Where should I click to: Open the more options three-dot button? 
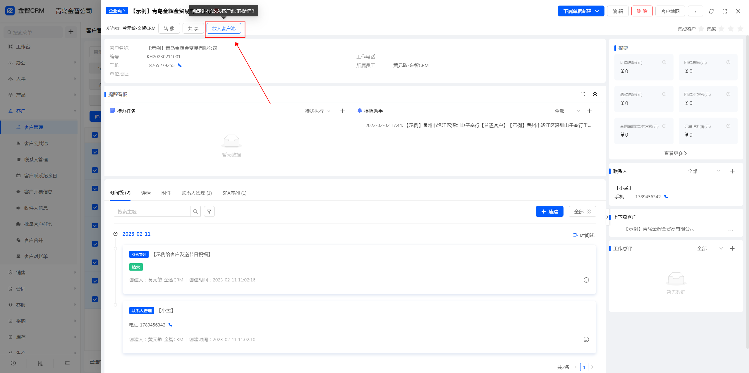pos(695,11)
